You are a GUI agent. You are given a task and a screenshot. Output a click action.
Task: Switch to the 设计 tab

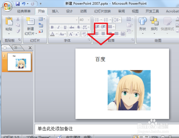pyautogui.click(x=69, y=11)
